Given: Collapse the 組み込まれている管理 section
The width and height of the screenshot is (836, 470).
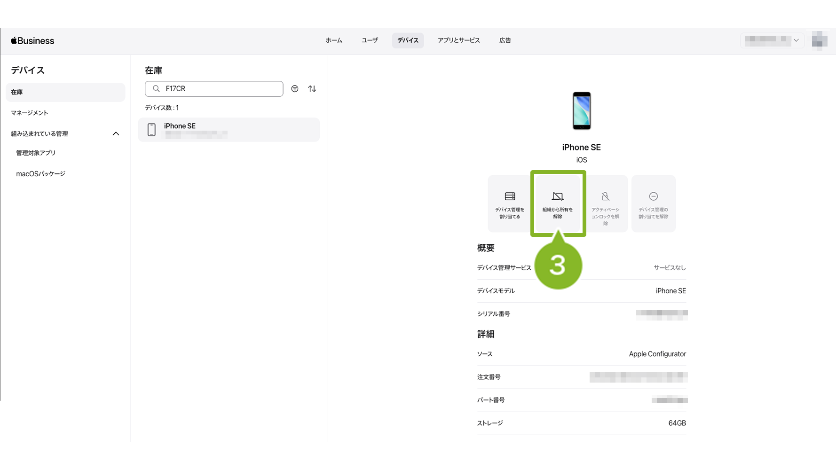Looking at the screenshot, I should click(116, 134).
